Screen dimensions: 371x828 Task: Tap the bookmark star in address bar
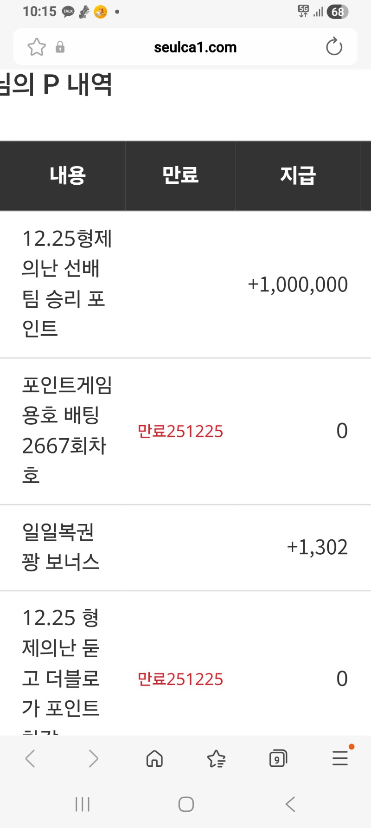(37, 47)
